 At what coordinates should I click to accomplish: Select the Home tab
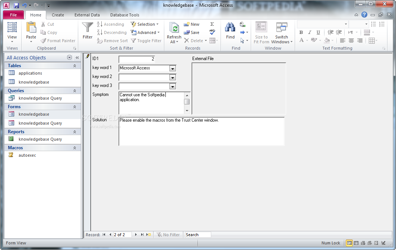pyautogui.click(x=36, y=15)
